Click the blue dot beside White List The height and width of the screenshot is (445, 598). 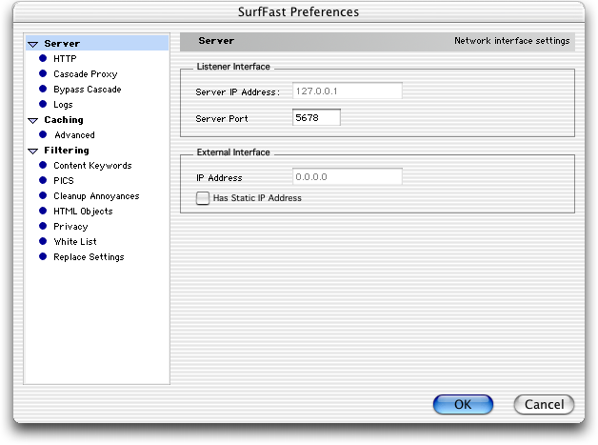[43, 241]
